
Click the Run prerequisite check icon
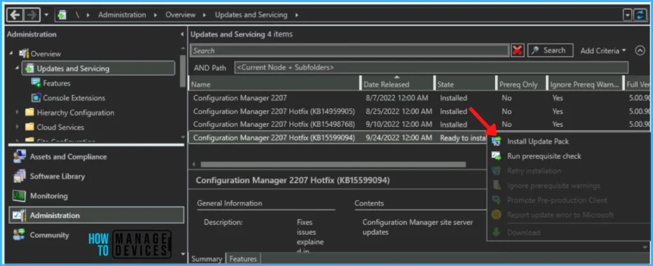[x=496, y=156]
